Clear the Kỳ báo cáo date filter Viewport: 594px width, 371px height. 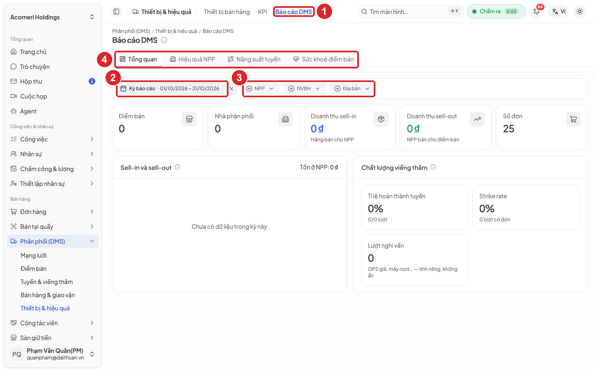coord(231,89)
